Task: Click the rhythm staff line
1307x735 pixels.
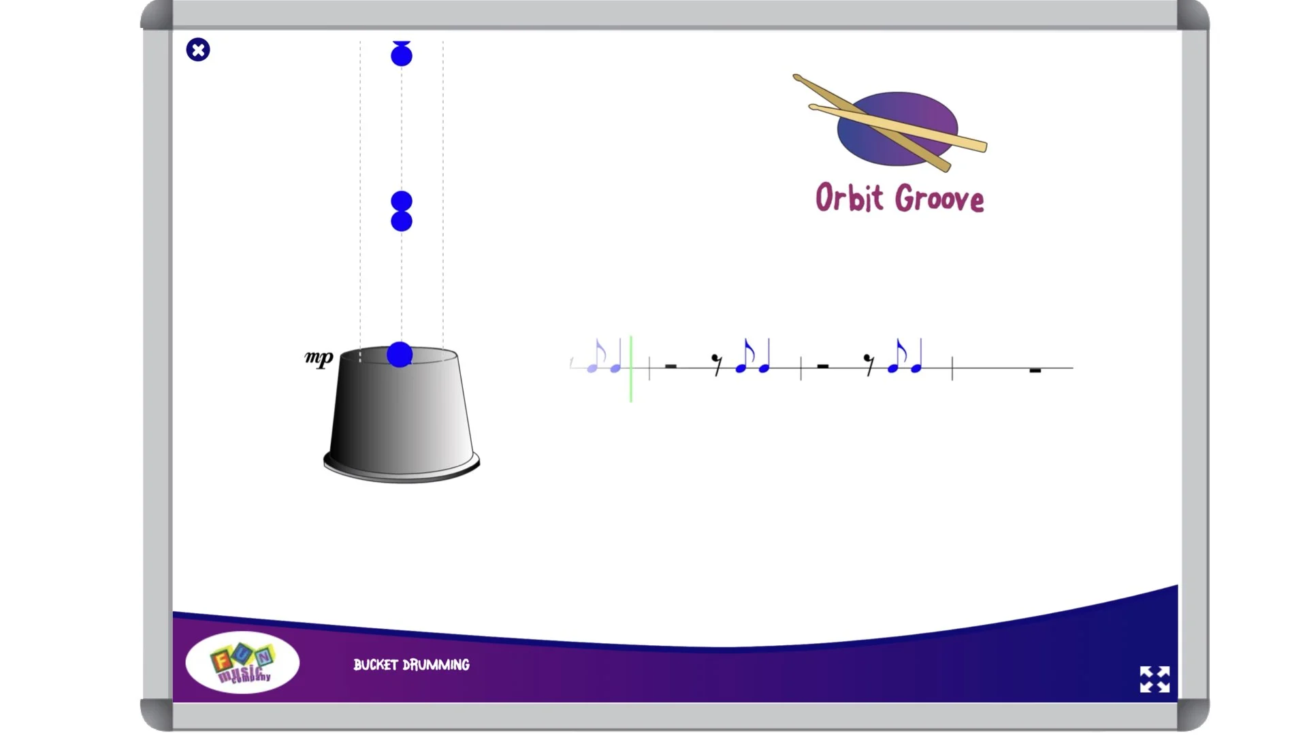Action: pyautogui.click(x=987, y=367)
